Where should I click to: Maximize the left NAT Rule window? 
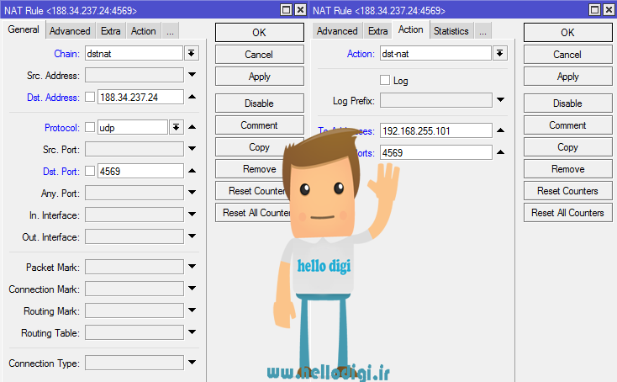point(287,9)
